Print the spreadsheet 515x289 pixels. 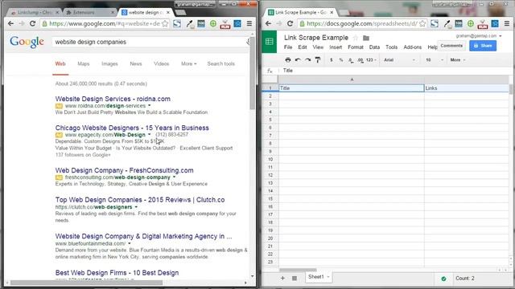point(288,60)
